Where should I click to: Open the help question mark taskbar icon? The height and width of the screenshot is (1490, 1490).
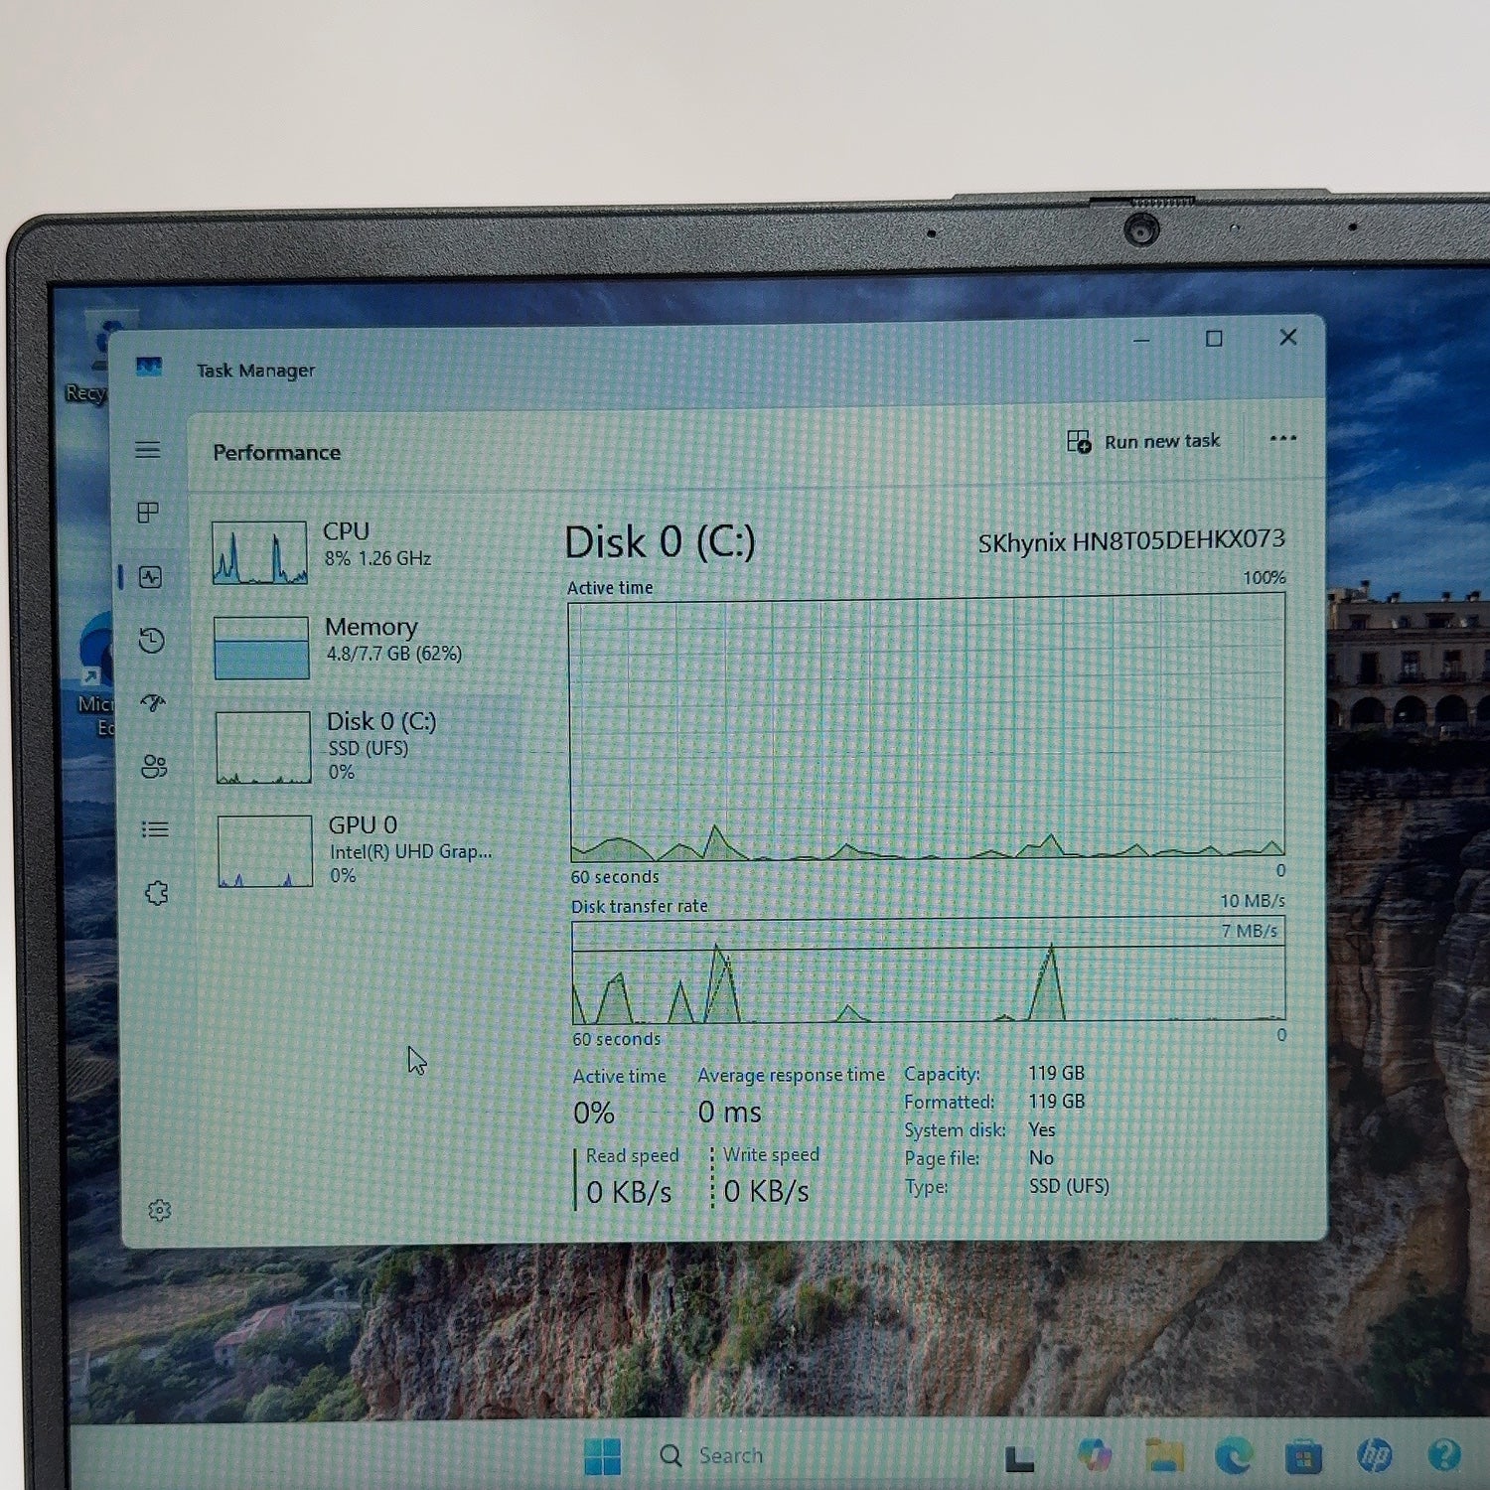(x=1444, y=1456)
